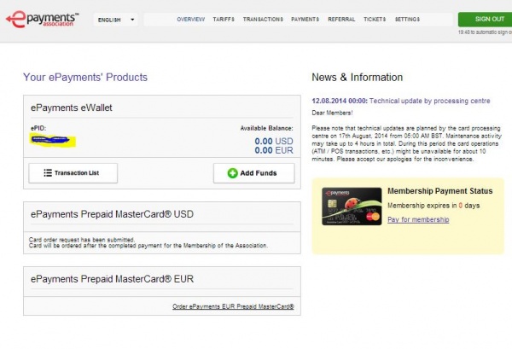This screenshot has height=349, width=512.
Task: Open the Referral menu item
Action: (341, 20)
